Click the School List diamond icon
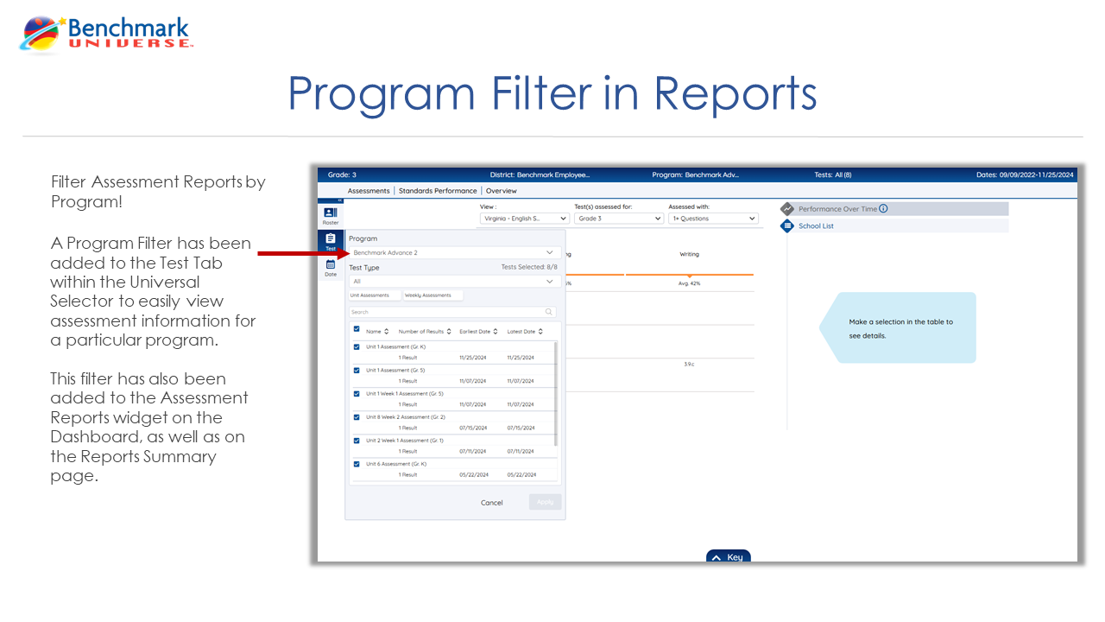The image size is (1105, 622). point(787,226)
